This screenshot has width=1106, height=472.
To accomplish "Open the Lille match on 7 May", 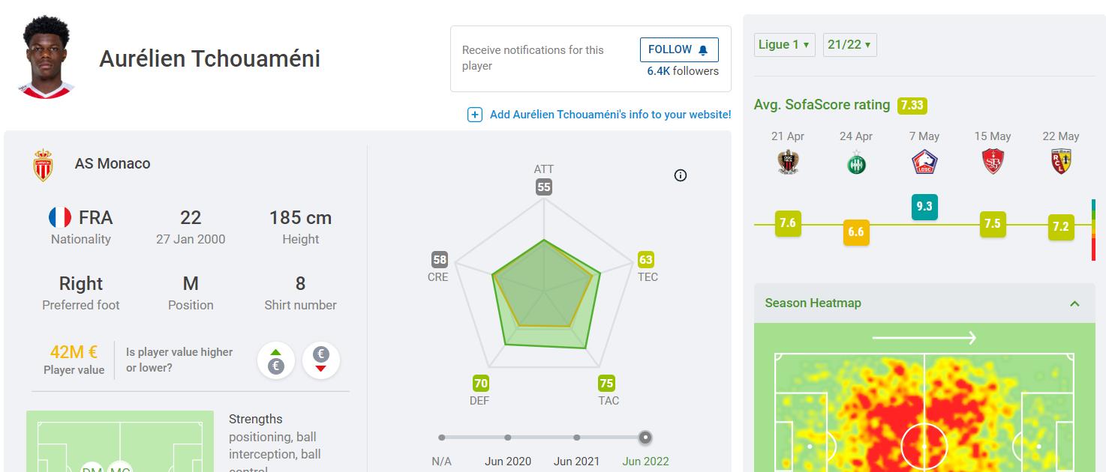I will coord(924,162).
